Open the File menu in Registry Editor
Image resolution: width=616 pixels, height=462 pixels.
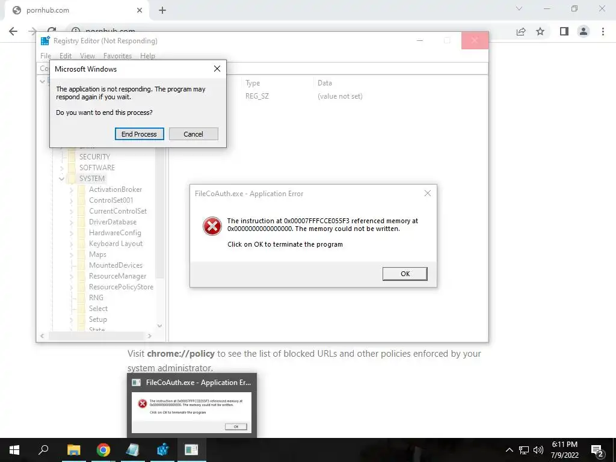click(46, 56)
